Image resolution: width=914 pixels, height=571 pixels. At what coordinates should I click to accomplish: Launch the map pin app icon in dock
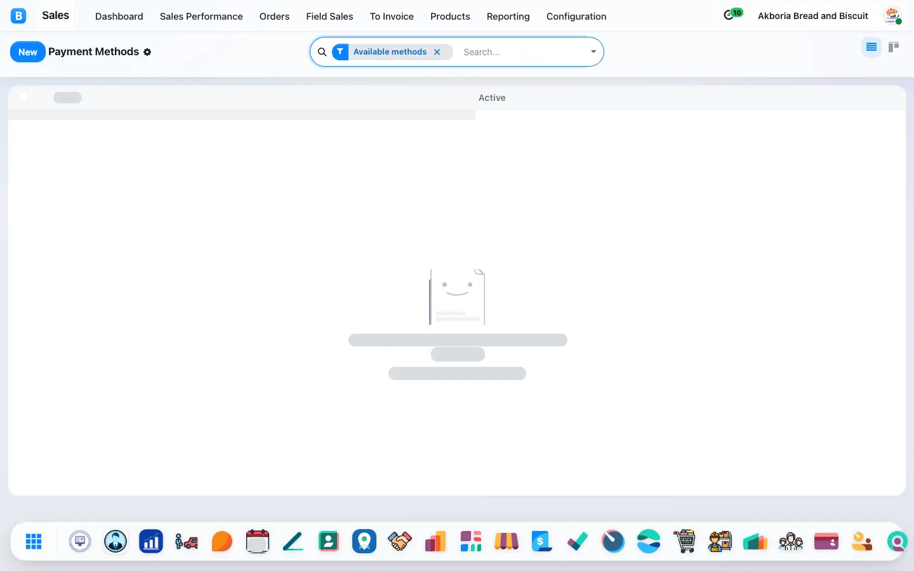point(364,541)
